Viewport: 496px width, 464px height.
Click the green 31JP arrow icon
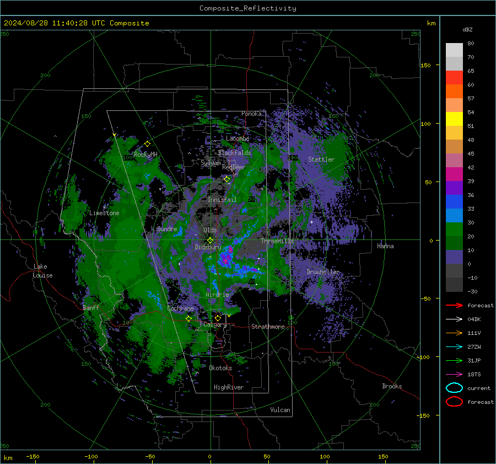click(x=454, y=360)
